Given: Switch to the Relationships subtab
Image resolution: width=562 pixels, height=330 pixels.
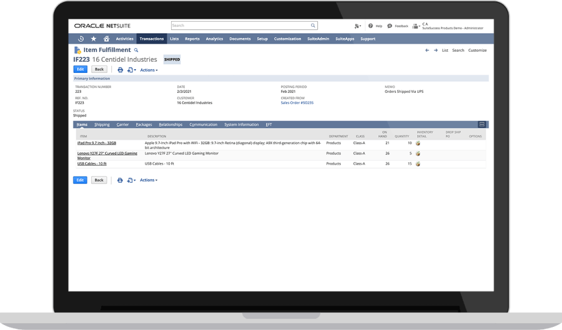Looking at the screenshot, I should tap(170, 125).
